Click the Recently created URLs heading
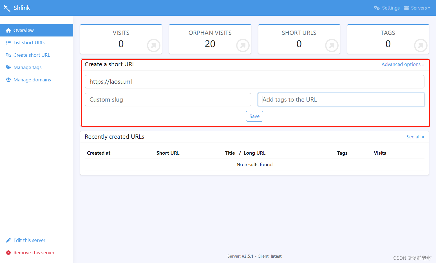 (x=114, y=137)
